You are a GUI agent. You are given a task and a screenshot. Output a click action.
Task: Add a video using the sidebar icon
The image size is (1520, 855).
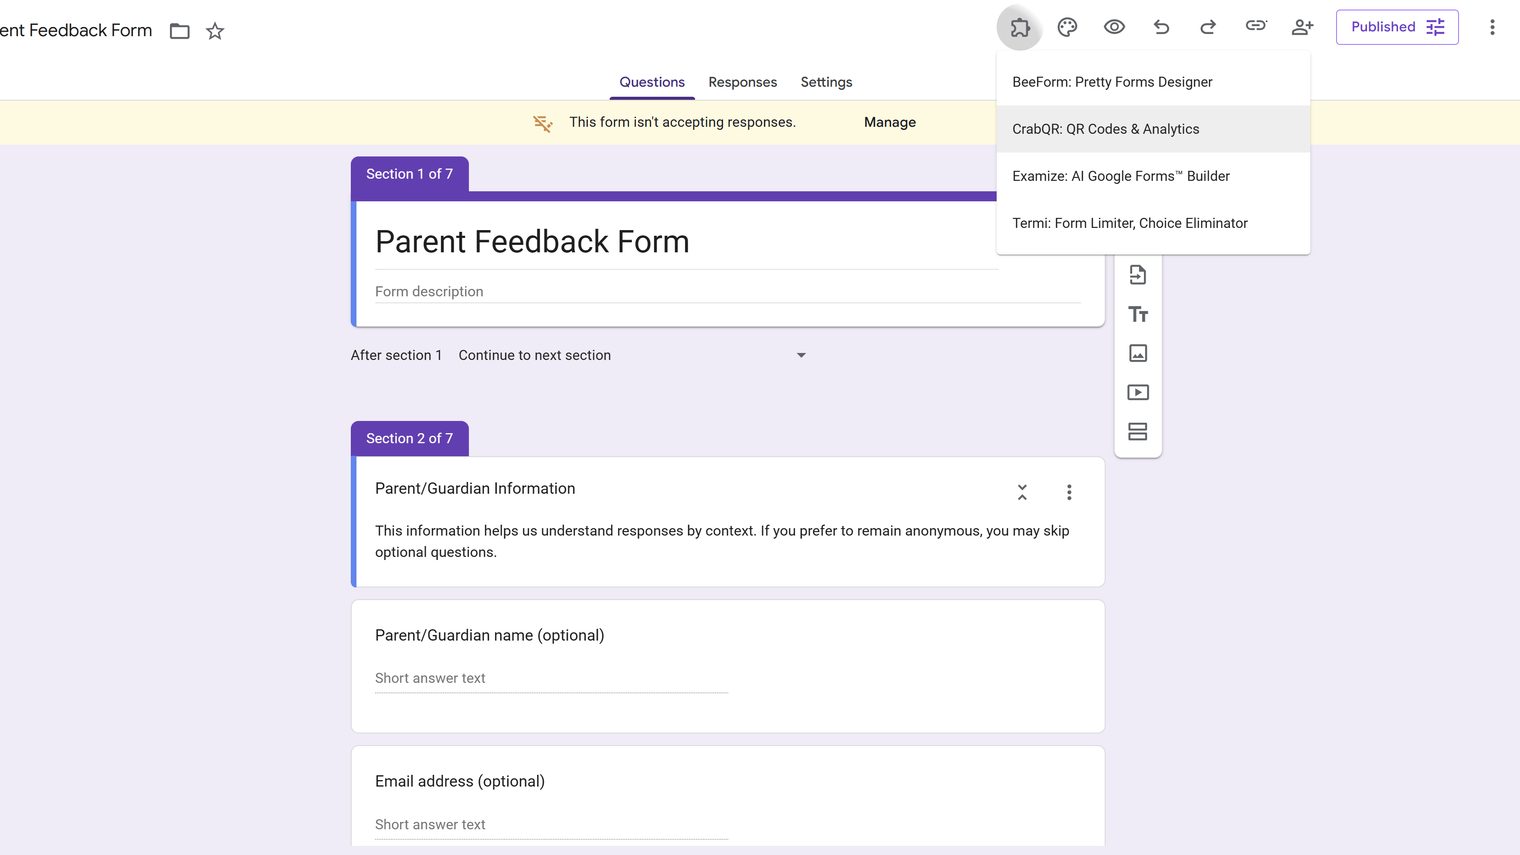tap(1138, 392)
